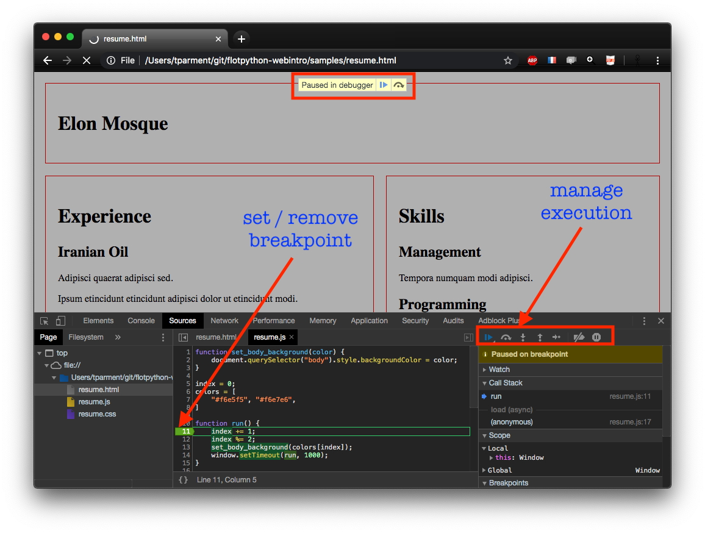
Task: Toggle the device toolbar icon
Action: (60, 321)
